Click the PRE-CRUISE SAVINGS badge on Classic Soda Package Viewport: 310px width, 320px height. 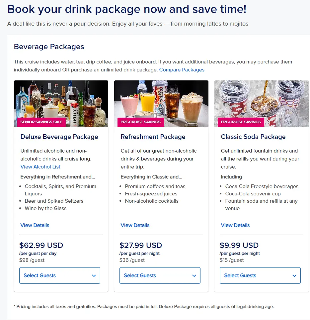click(240, 122)
